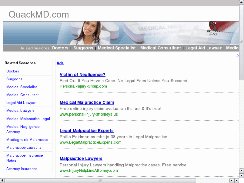Click the medical banner image
Viewport: 244px width, 183px height.
121,33
